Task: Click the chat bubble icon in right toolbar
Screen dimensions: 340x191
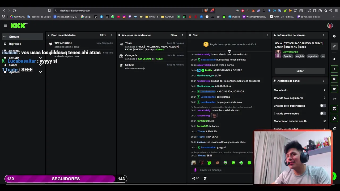Action: click(334, 89)
